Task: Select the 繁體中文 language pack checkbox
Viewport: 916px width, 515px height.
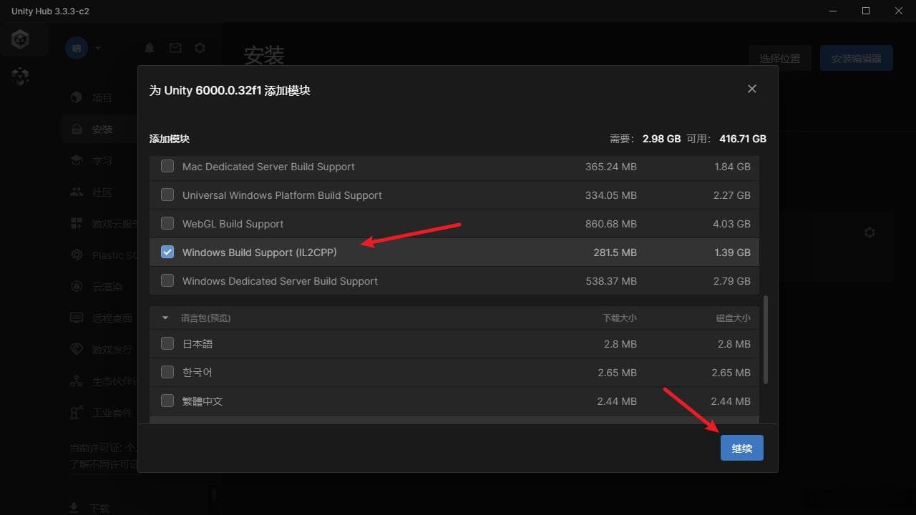Action: click(x=167, y=401)
